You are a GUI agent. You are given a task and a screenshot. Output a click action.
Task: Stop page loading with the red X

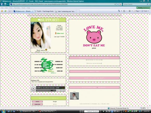tap(121, 4)
